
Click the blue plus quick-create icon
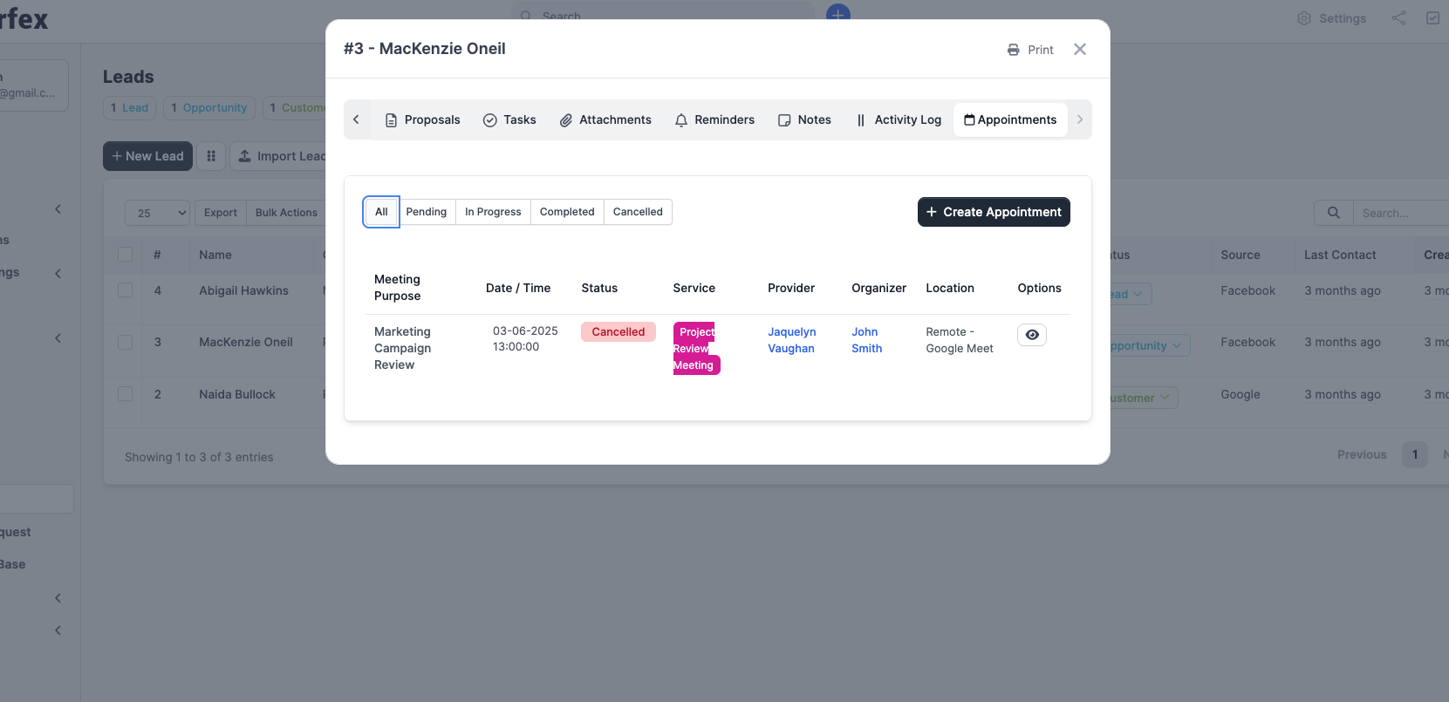837,13
